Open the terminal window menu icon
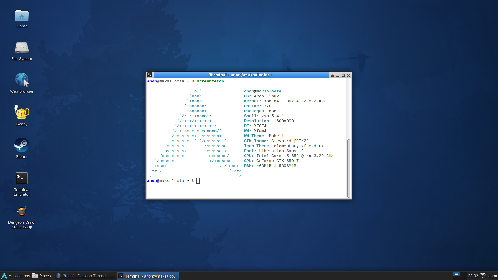 [x=150, y=75]
